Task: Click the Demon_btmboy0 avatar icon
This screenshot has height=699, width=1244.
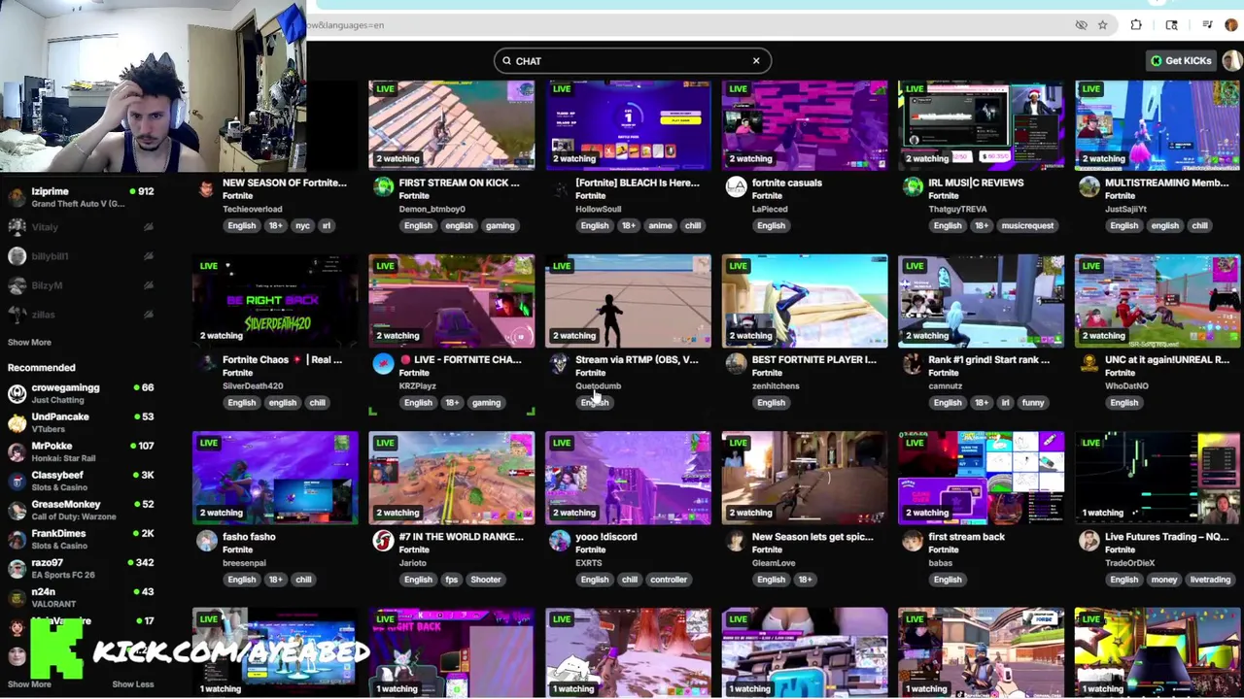Action: pos(383,187)
